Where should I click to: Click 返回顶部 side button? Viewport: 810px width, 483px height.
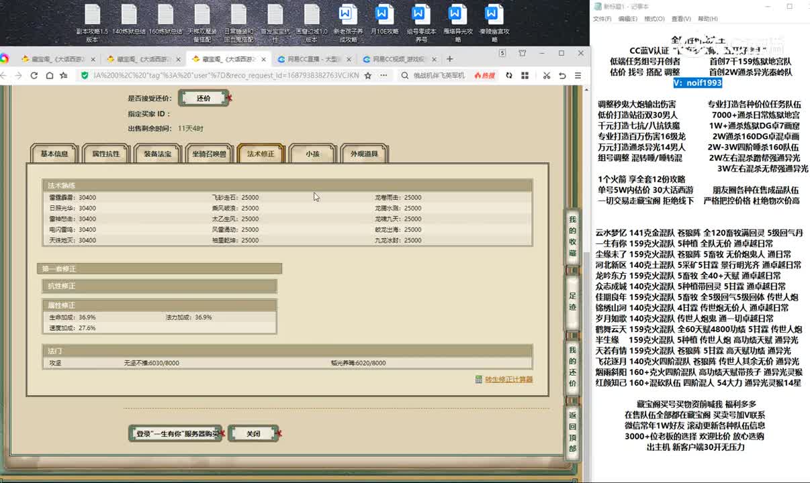(x=572, y=432)
